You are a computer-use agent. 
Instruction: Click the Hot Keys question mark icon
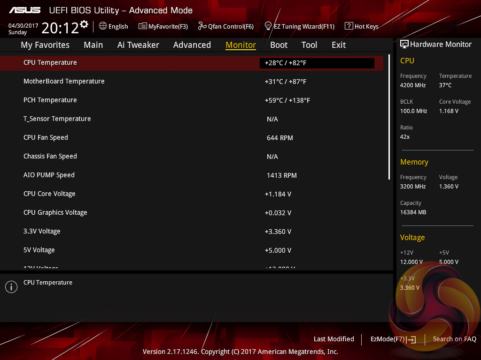click(349, 26)
